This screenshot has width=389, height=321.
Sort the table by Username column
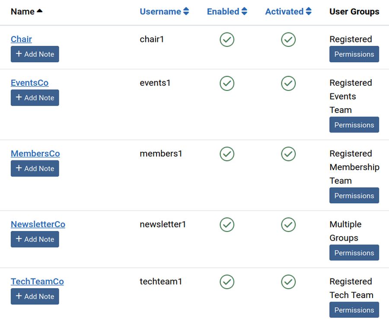pyautogui.click(x=164, y=12)
